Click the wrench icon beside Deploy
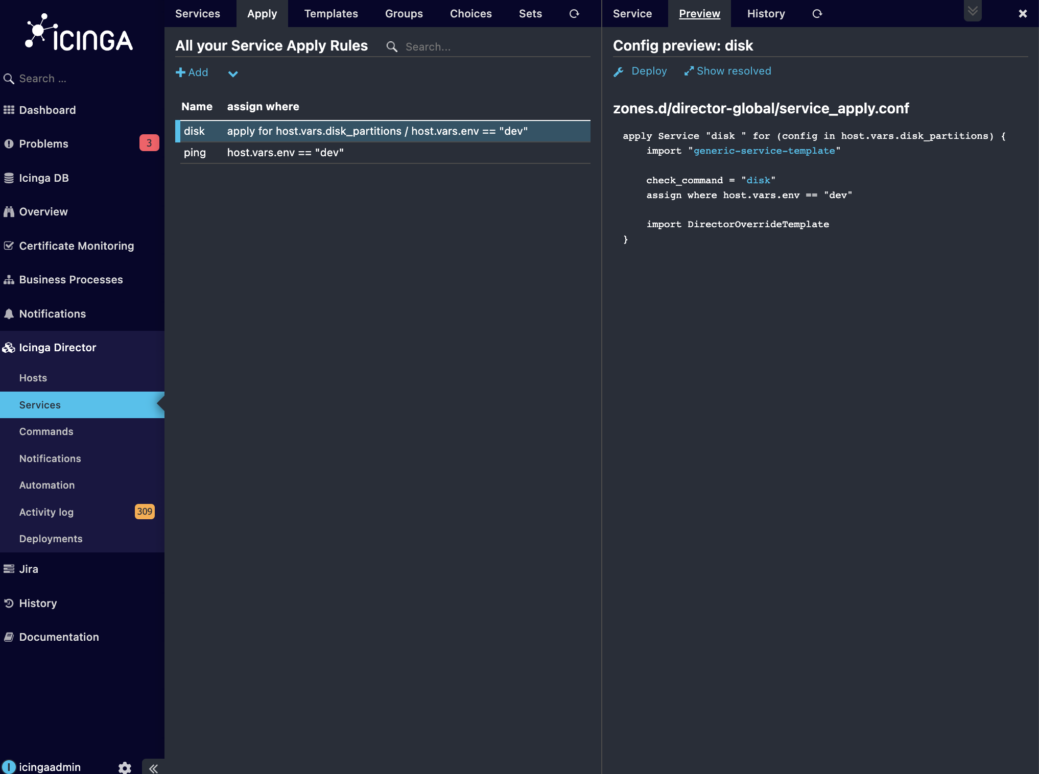 [619, 72]
